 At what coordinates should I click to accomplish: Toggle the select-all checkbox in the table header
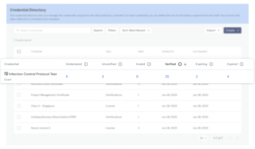click(x=19, y=51)
